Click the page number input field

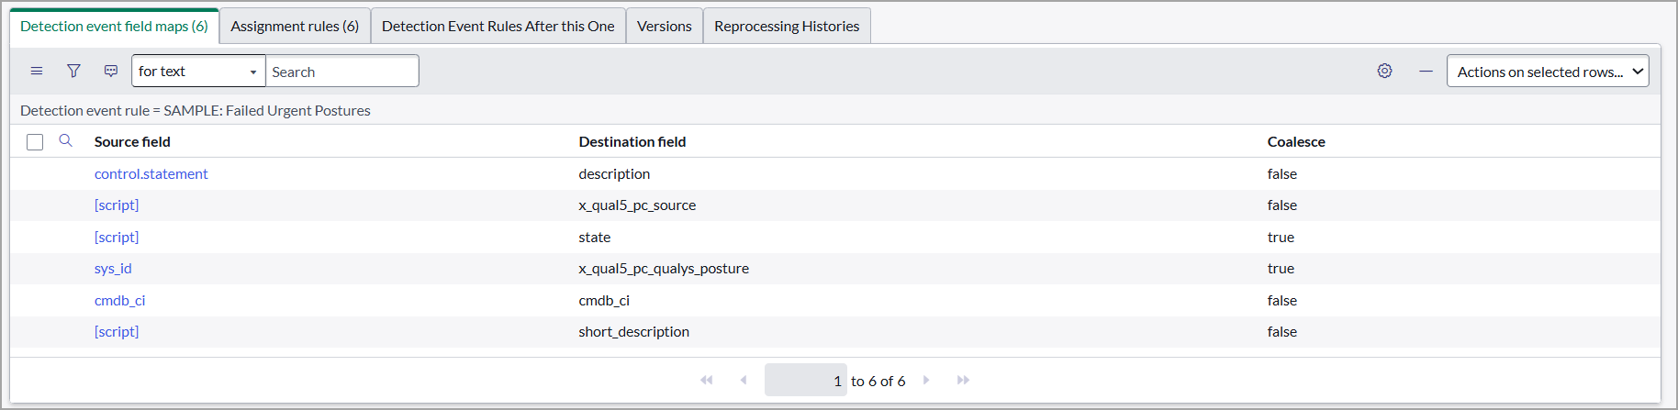tap(807, 380)
